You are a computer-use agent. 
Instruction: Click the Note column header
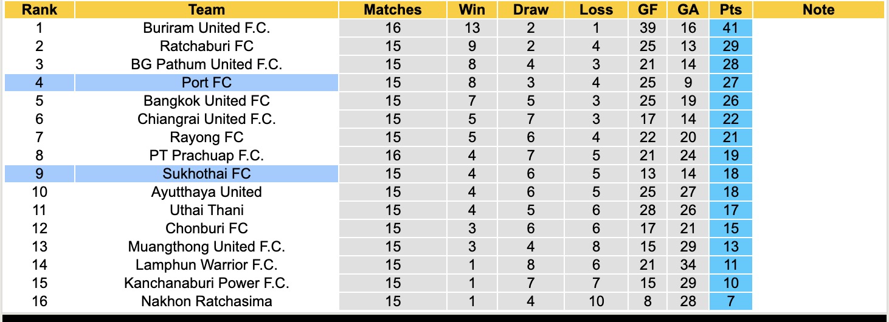818,10
